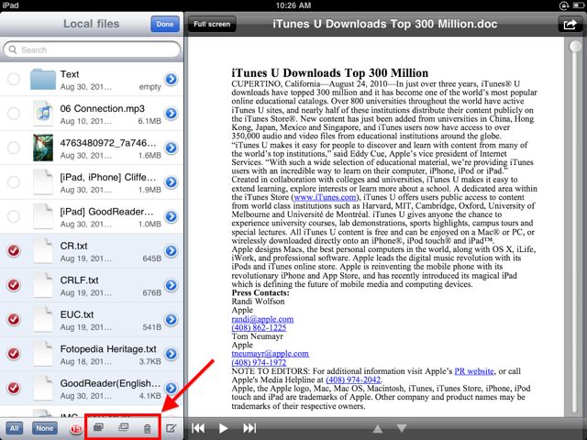The height and width of the screenshot is (440, 587).
Task: Open the www.iTunes.com link
Action: coord(325,197)
